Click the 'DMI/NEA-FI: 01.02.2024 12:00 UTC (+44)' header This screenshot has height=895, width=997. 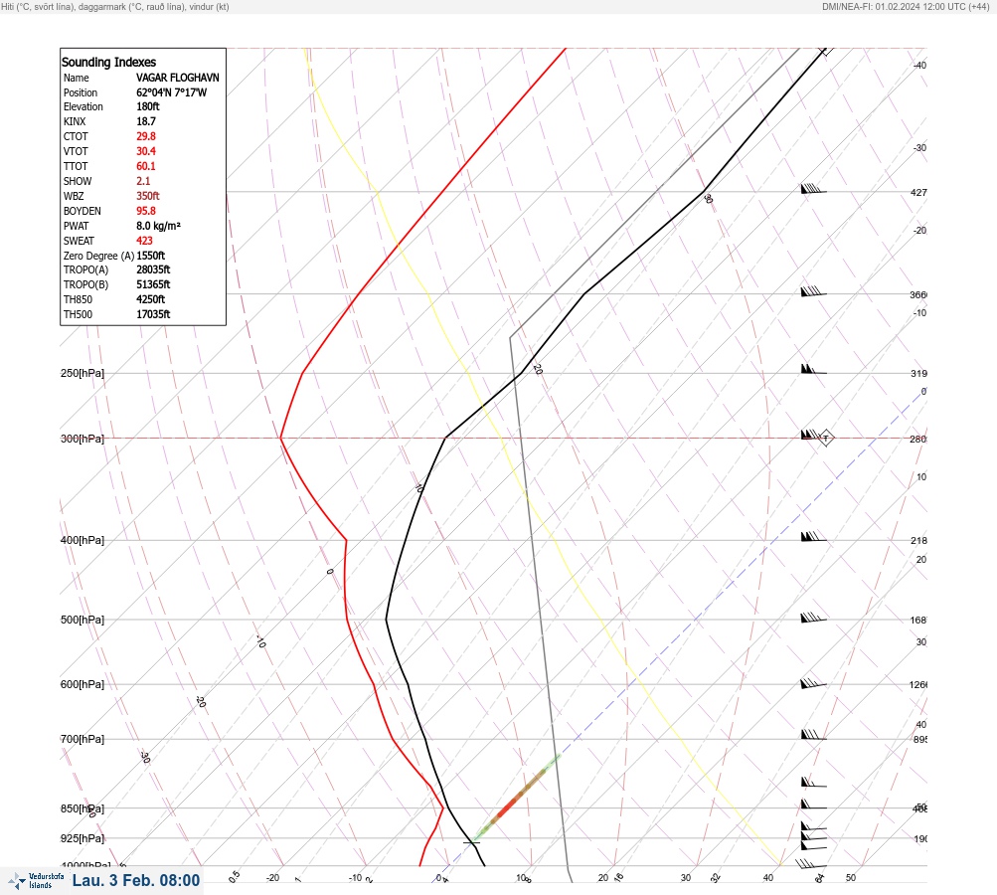coord(906,6)
